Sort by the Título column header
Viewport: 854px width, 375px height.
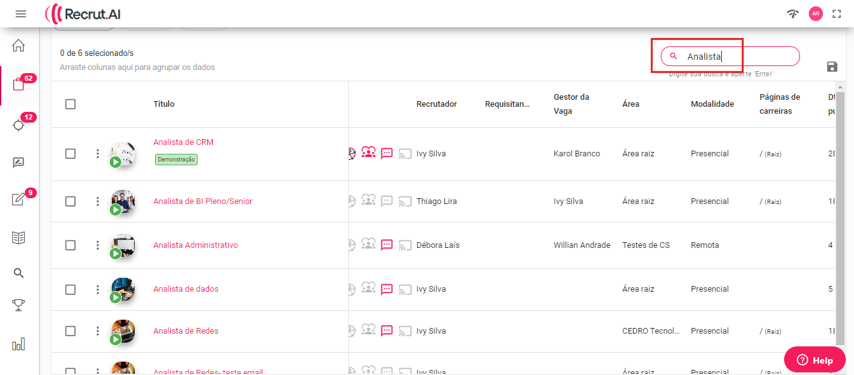click(164, 104)
